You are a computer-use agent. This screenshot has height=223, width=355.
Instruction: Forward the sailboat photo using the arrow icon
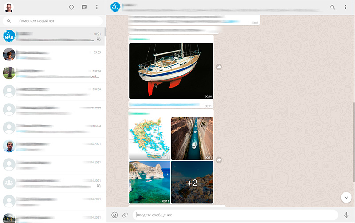pos(219,67)
